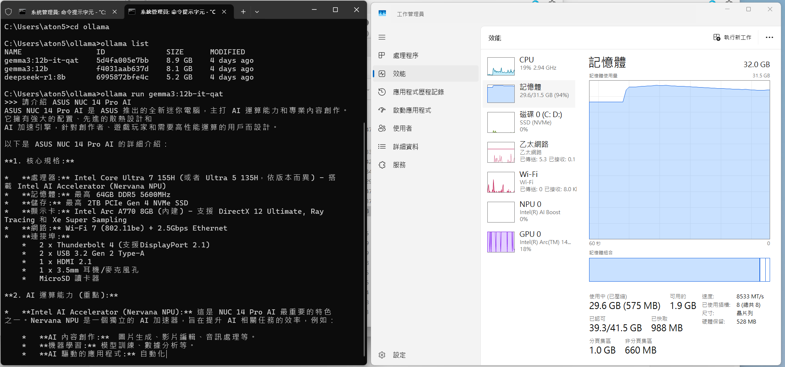Go to 處理程序 page
This screenshot has height=367, width=785.
[406, 55]
